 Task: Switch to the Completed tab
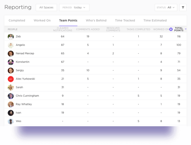click(x=17, y=20)
